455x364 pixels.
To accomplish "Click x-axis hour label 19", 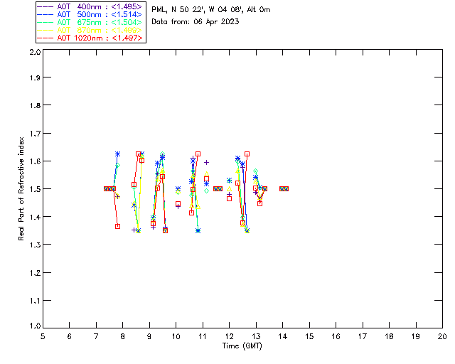I will point(416,336).
